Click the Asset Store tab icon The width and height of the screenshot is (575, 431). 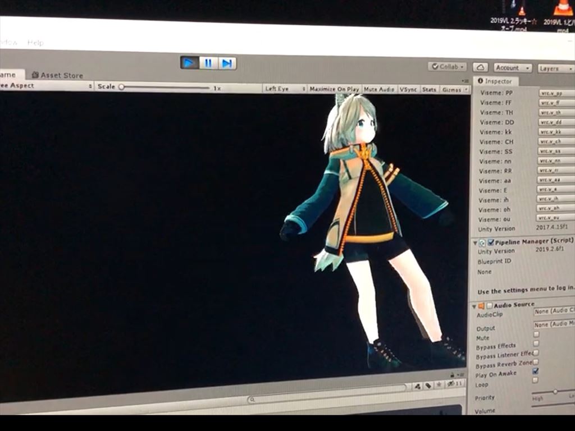coord(35,75)
